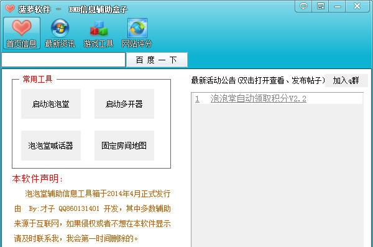Close the BNB信息辅助盒子 window
This screenshot has height=247, width=373.
coord(357,6)
